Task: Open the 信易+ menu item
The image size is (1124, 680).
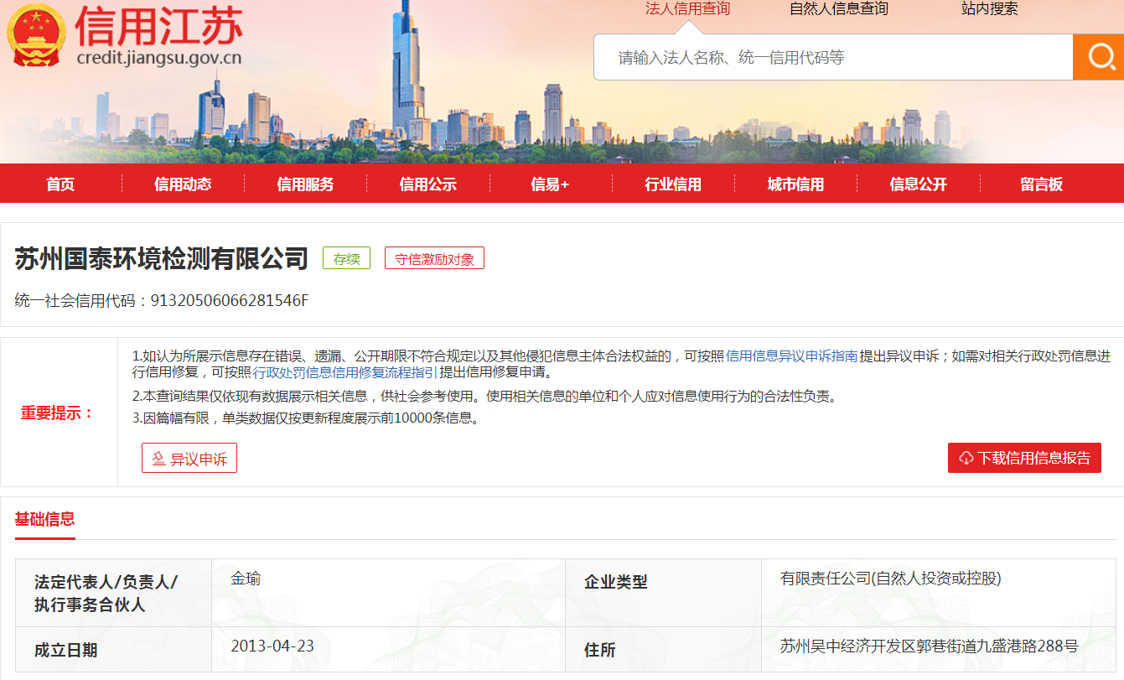Action: pos(550,184)
